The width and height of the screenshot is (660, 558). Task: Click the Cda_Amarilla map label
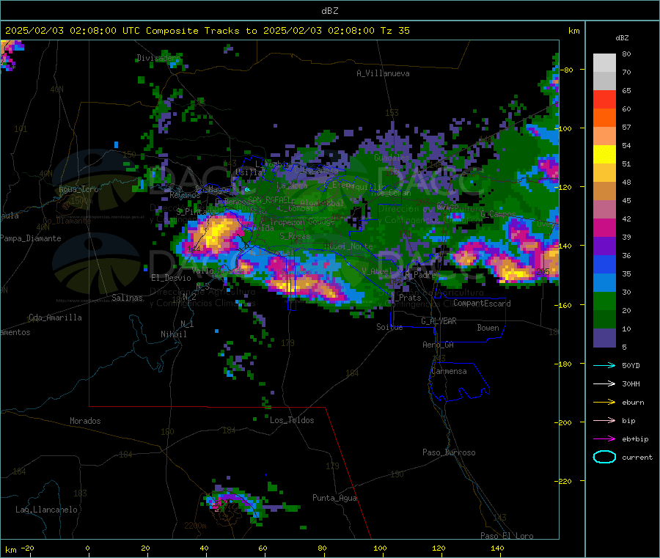coord(55,317)
